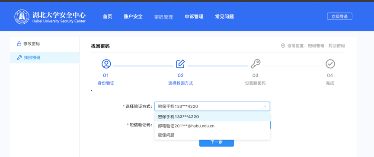This screenshot has width=374, height=157.
Task: Open 密码管理 navigation item
Action: tap(163, 17)
